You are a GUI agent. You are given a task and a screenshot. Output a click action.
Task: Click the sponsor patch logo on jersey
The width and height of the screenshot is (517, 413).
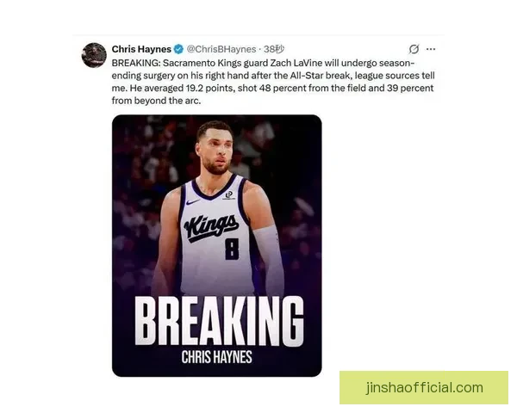click(228, 195)
